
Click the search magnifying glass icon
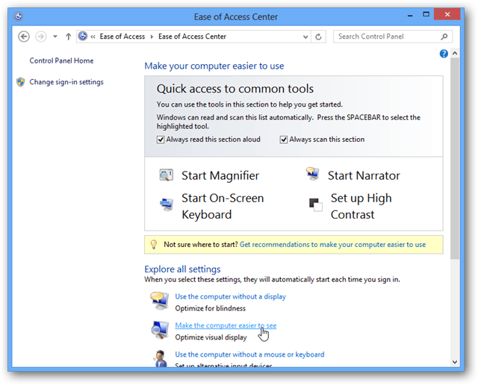click(444, 37)
